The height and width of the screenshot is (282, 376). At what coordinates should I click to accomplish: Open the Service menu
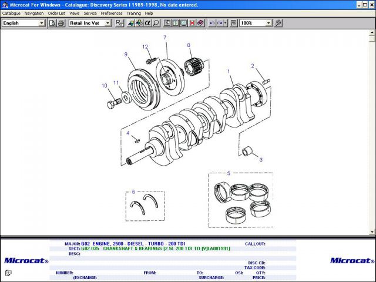pyautogui.click(x=90, y=14)
